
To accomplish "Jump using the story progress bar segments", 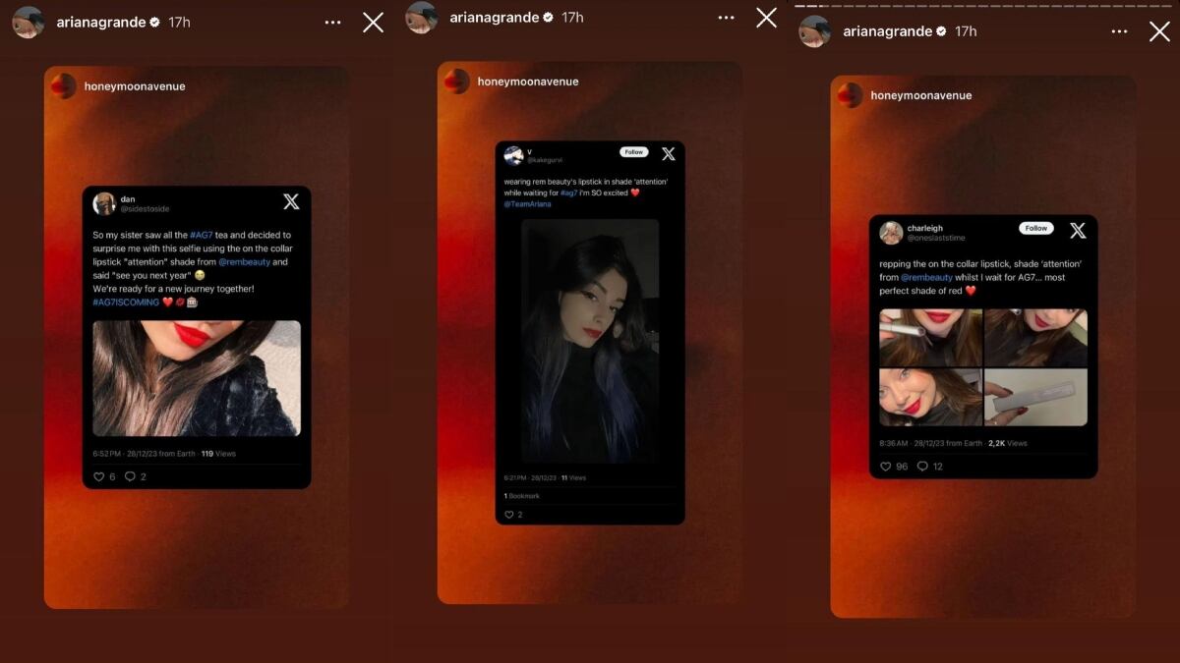I will tap(983, 5).
